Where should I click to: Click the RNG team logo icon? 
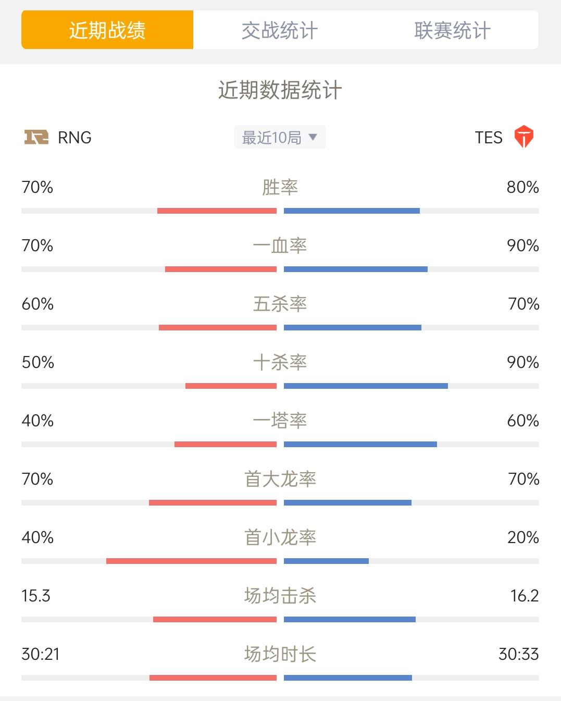(x=36, y=137)
